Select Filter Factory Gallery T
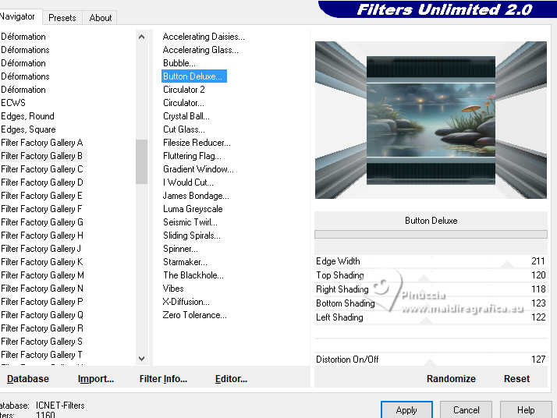Screen dimensions: 557x418 pos(41,355)
